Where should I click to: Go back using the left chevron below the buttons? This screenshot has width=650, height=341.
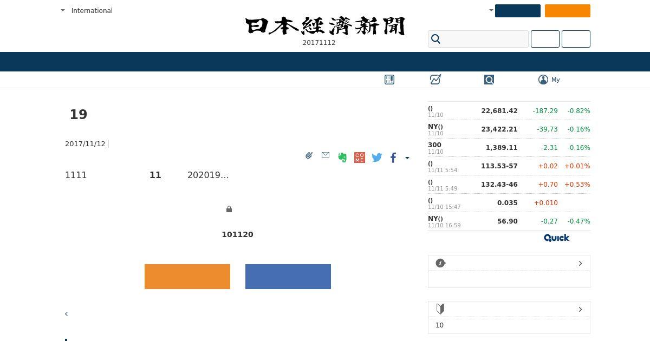tap(66, 314)
